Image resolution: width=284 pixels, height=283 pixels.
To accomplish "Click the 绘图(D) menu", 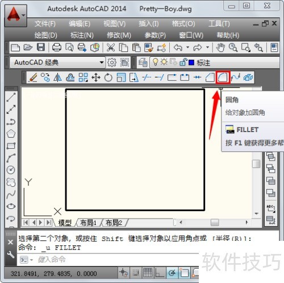I will (46, 35).
